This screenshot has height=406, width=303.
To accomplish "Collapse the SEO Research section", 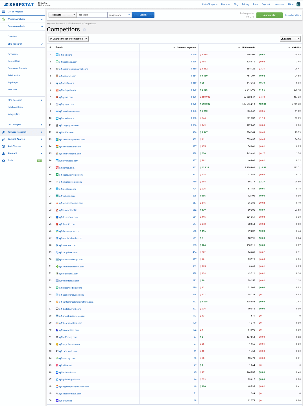I will [x=42, y=44].
